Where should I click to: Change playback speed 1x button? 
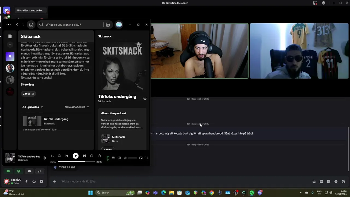point(52,156)
